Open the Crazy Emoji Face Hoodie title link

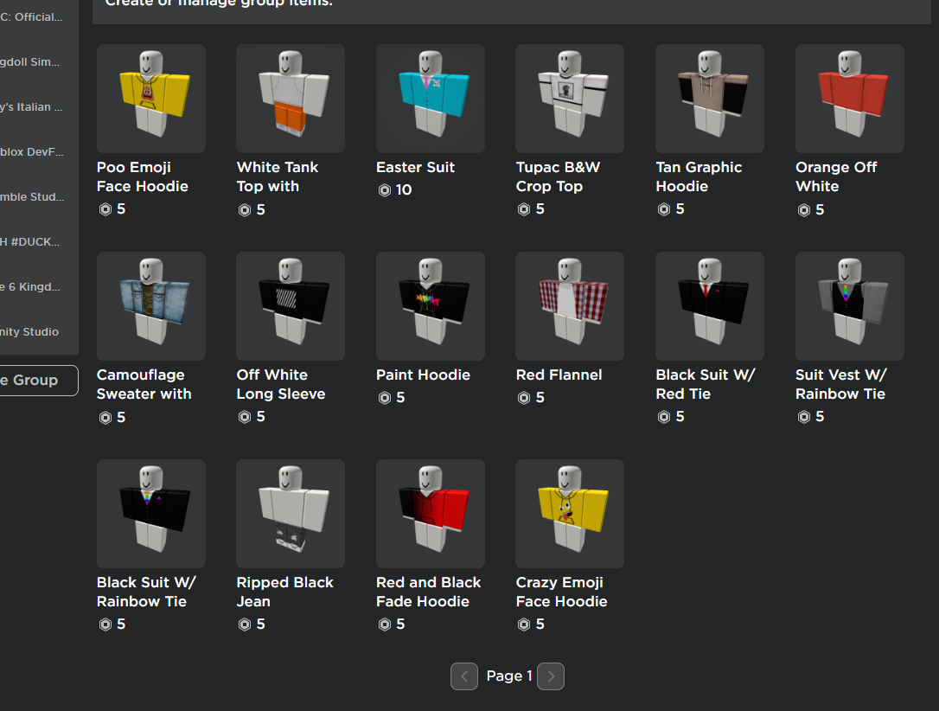click(x=562, y=592)
